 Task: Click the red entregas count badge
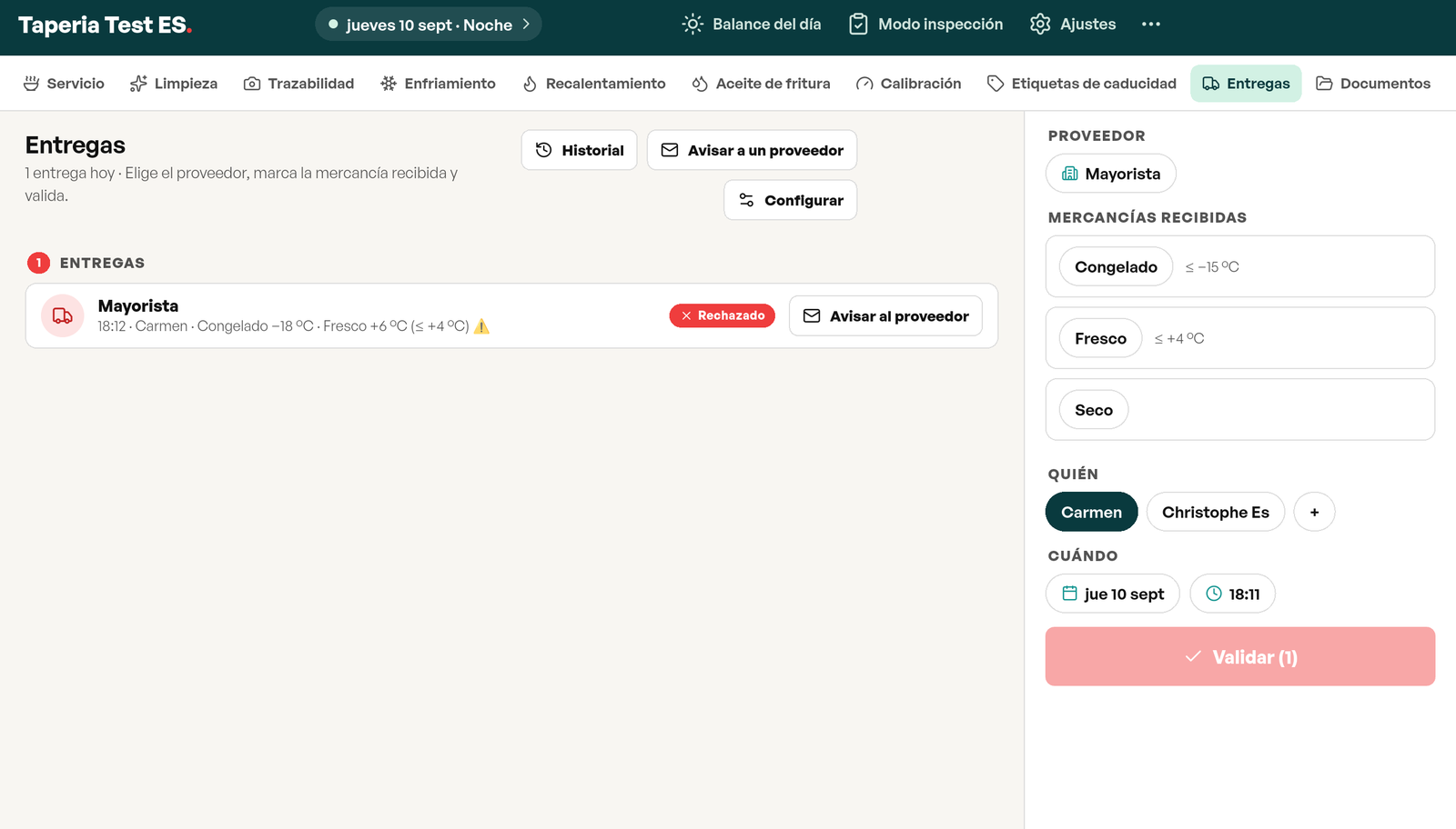(38, 263)
